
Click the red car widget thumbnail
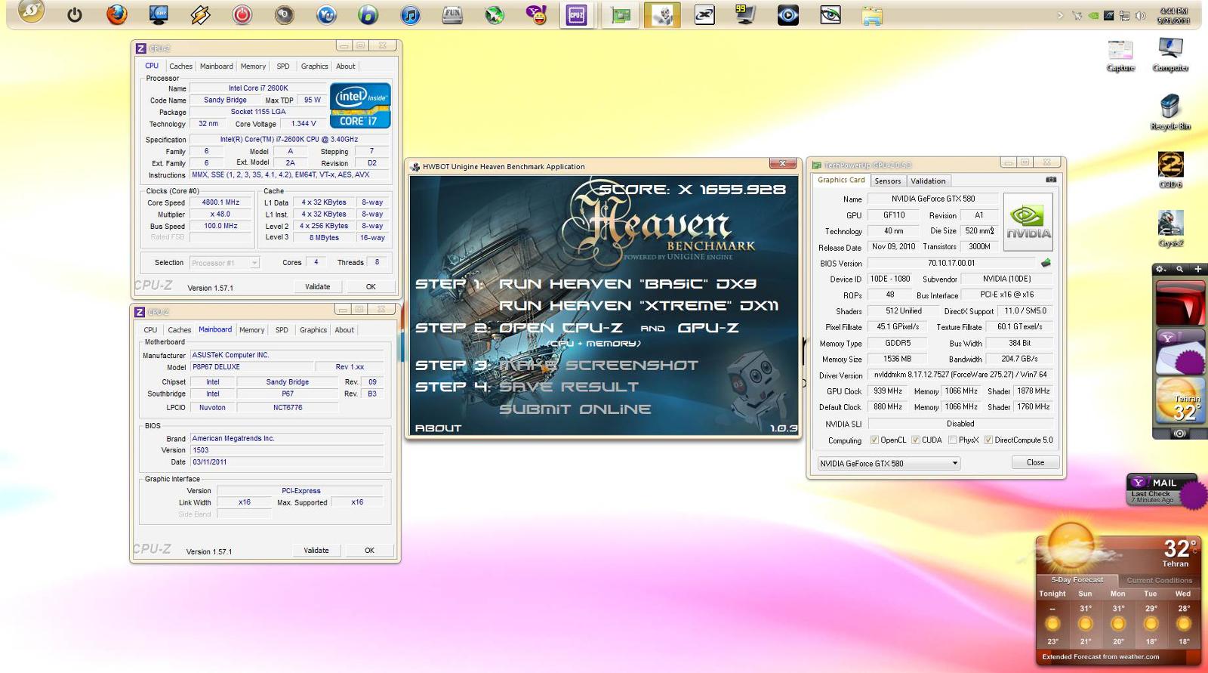[x=1179, y=302]
